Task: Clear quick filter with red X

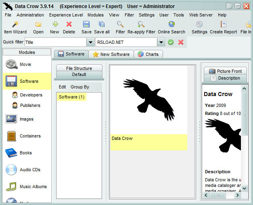Action: click(x=181, y=42)
